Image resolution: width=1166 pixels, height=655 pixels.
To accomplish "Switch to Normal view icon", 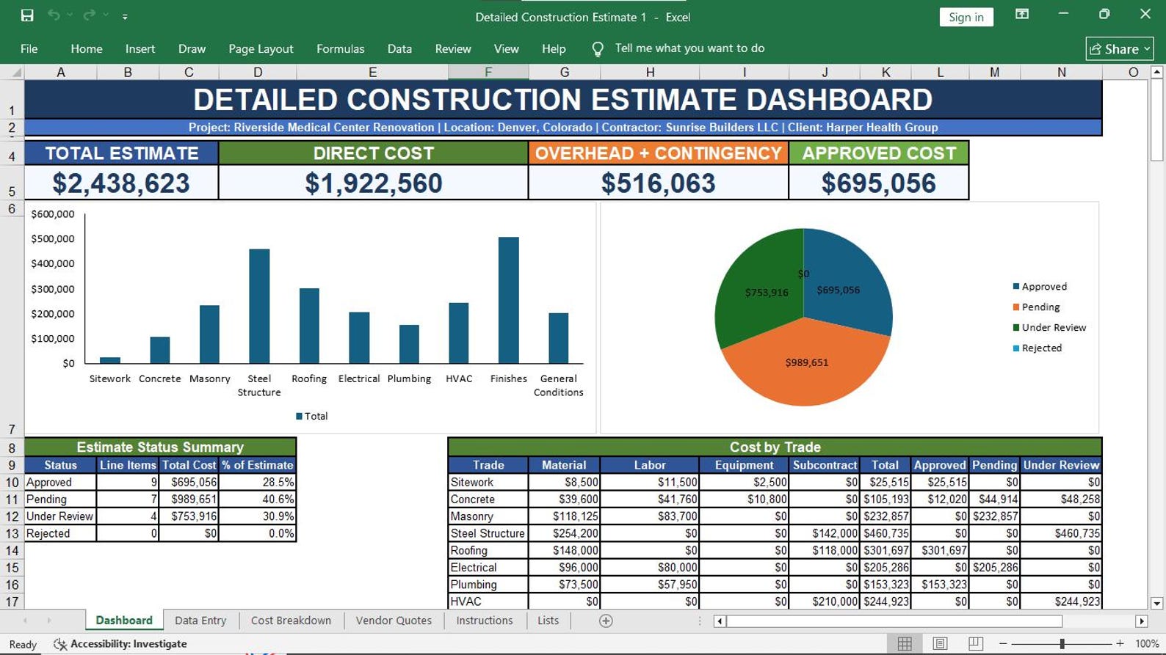I will click(905, 644).
